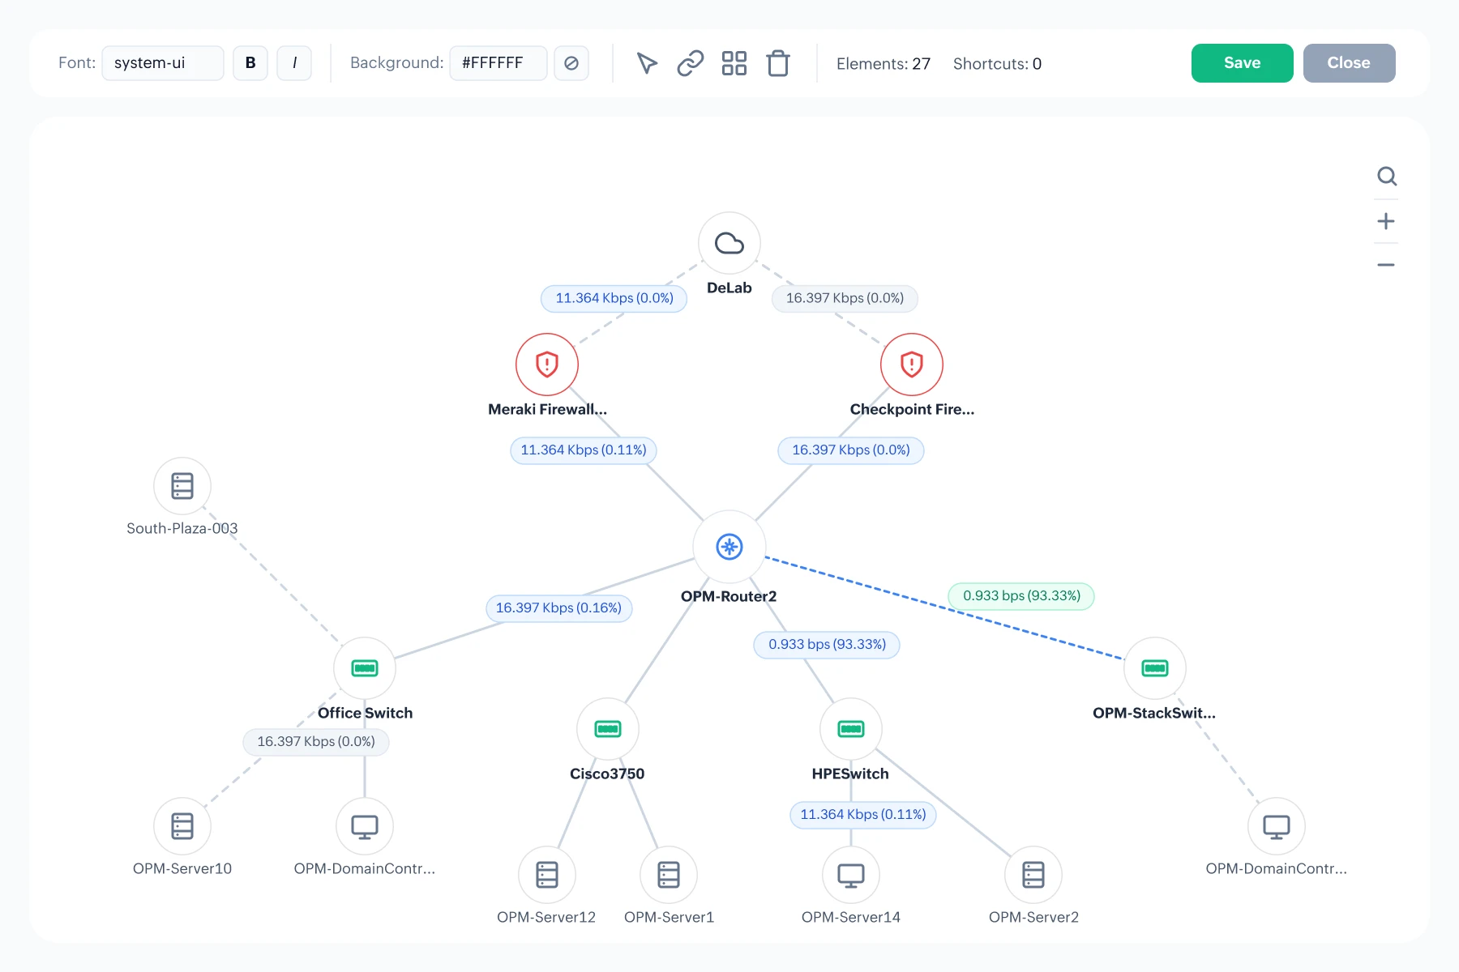This screenshot has width=1459, height=972.
Task: Delete selection with the trash icon
Action: click(x=778, y=63)
